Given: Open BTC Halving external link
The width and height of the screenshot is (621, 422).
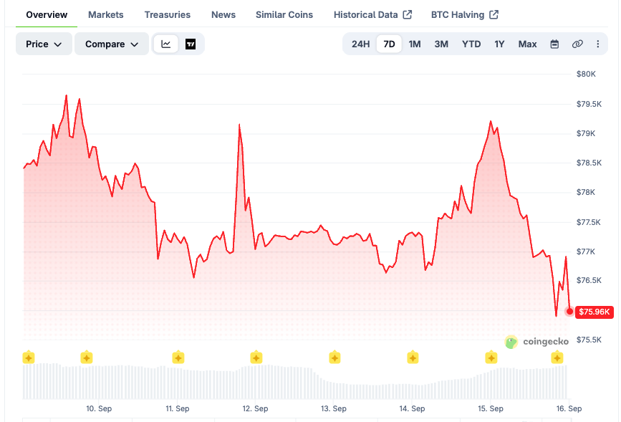Looking at the screenshot, I should [465, 14].
